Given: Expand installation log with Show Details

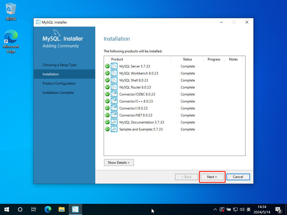Looking at the screenshot, I should 119,163.
